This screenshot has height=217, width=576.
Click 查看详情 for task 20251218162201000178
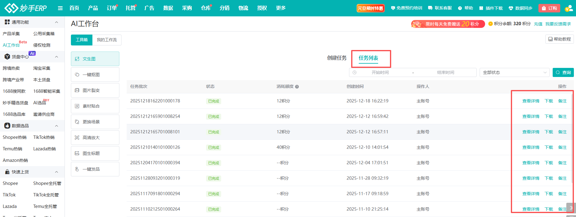point(531,101)
